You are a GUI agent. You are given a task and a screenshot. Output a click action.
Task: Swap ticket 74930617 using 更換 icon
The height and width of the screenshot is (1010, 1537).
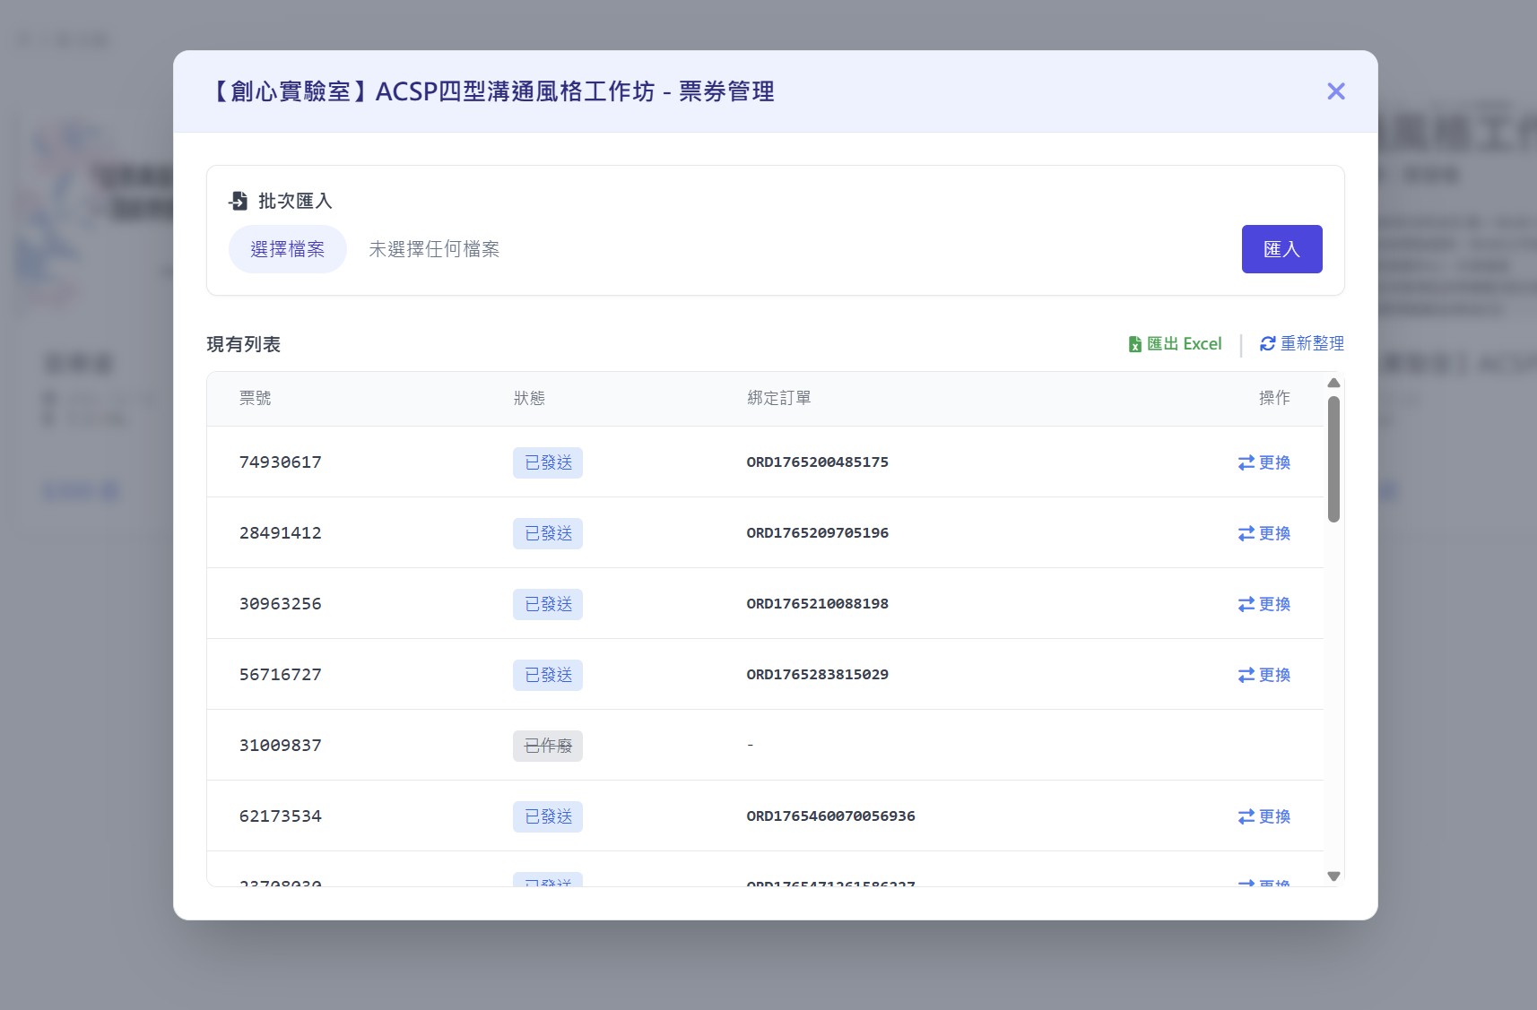(x=1246, y=462)
